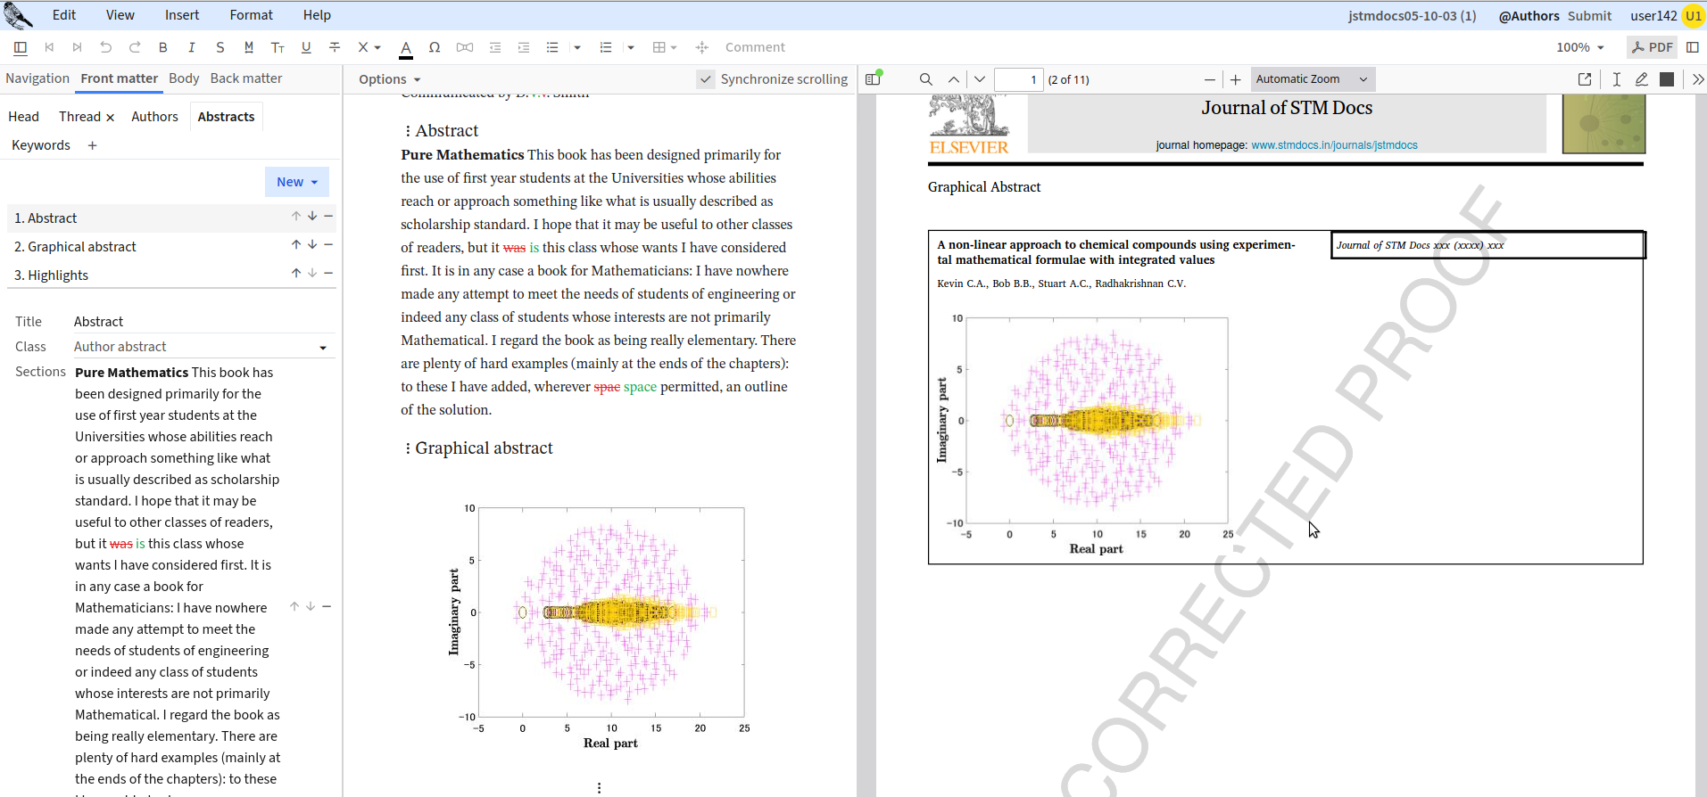Screen dimensions: 1707x797
Task: Toggle bold formatting in the toolbar
Action: [x=162, y=47]
